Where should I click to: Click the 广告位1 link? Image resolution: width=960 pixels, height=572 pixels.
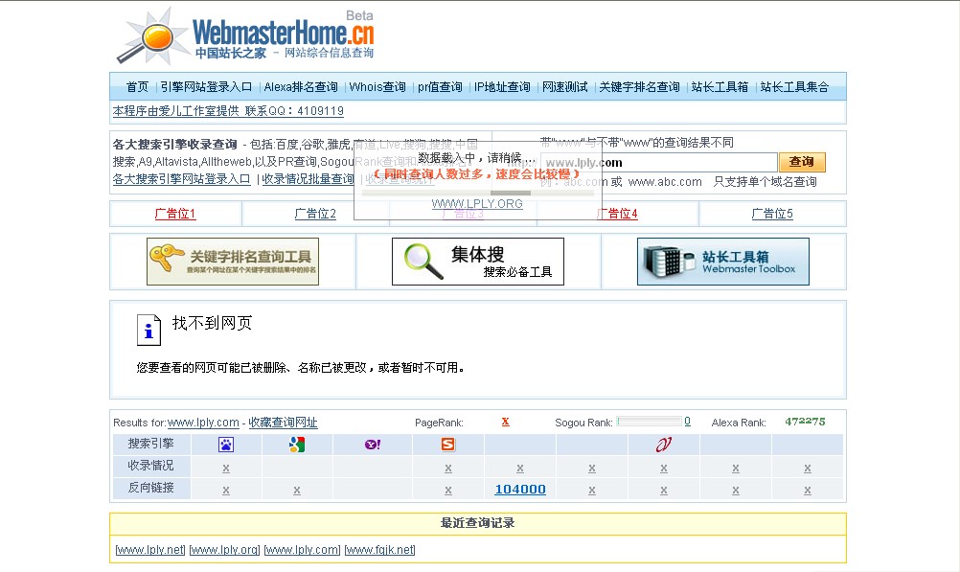click(175, 214)
